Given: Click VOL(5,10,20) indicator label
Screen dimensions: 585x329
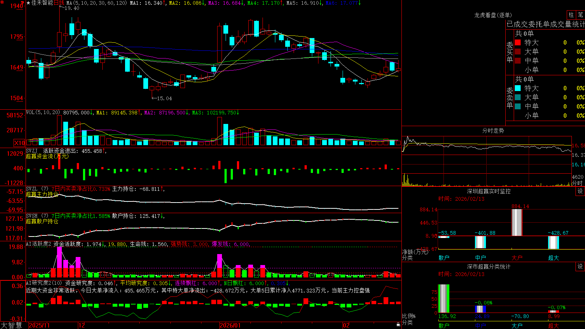Looking at the screenshot, I should click(x=43, y=113).
